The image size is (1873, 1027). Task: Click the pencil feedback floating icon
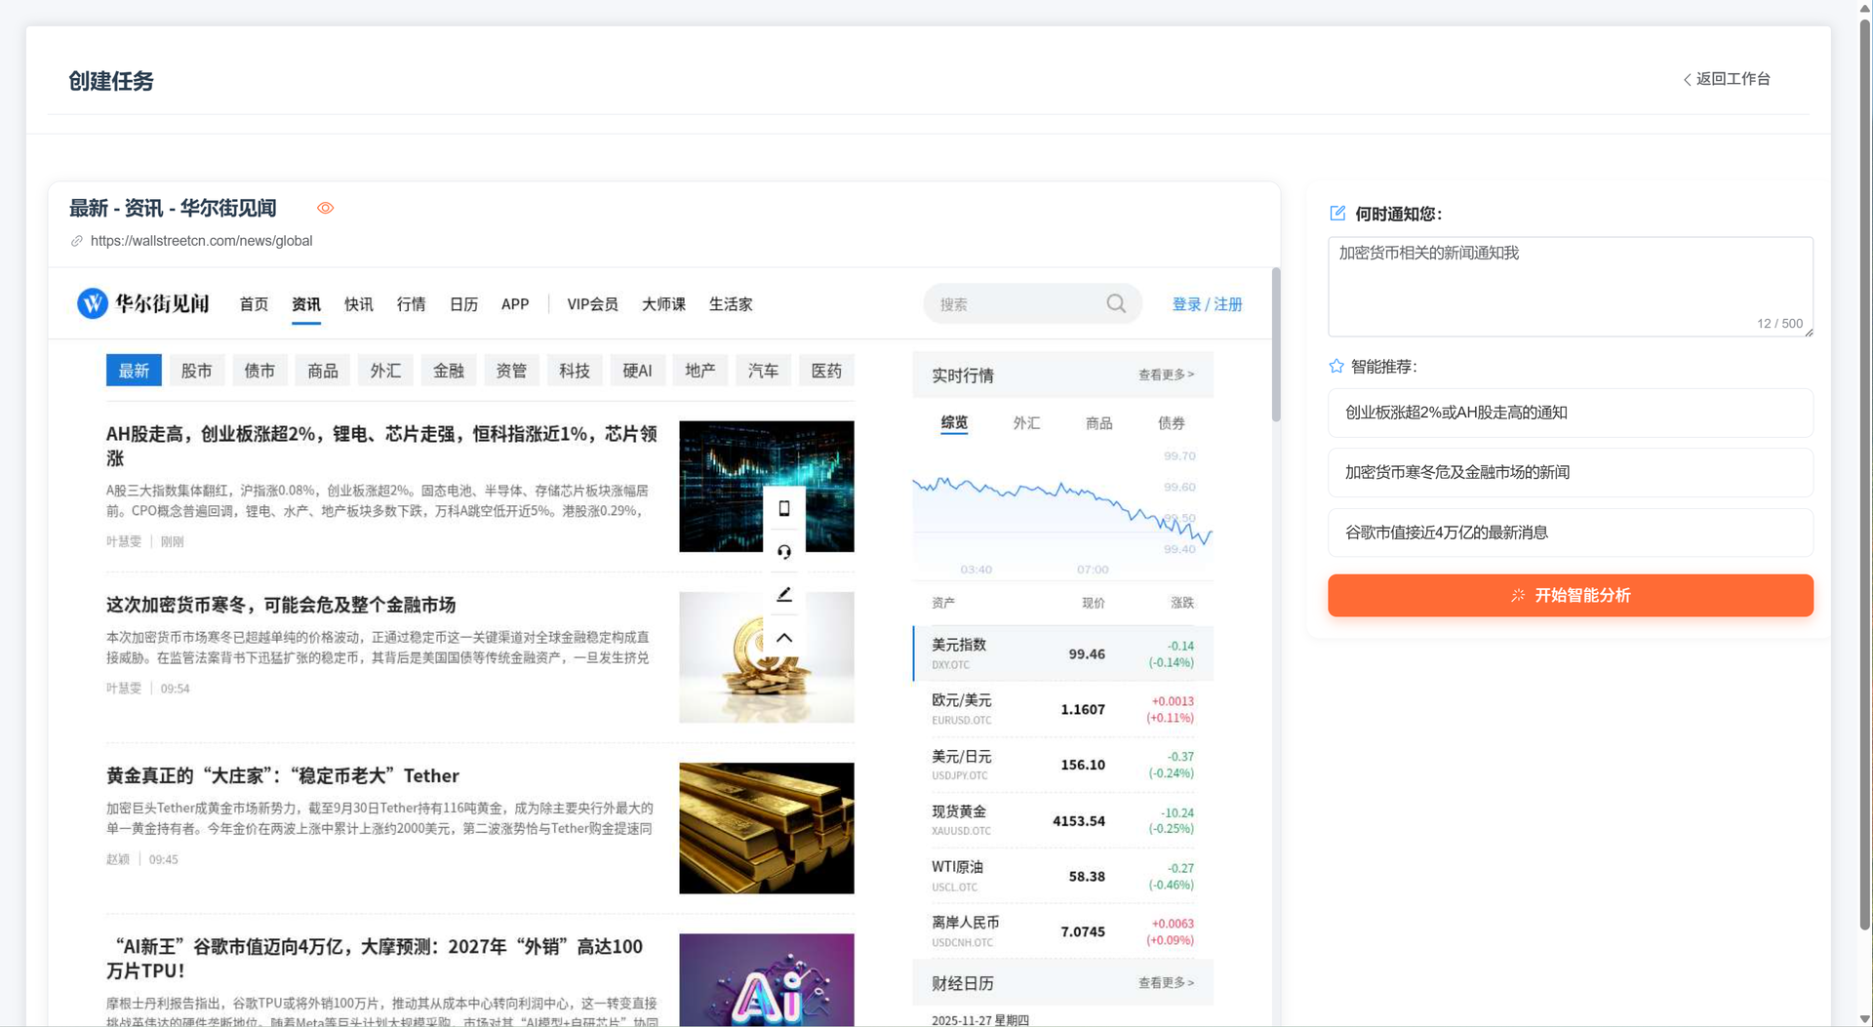(x=784, y=595)
